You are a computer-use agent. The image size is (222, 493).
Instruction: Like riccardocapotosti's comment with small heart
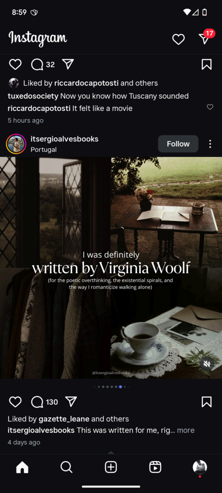tap(210, 107)
